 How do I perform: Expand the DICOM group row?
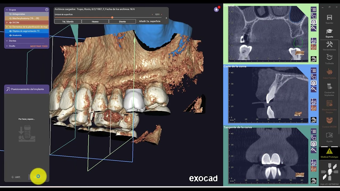pyautogui.click(x=7, y=23)
